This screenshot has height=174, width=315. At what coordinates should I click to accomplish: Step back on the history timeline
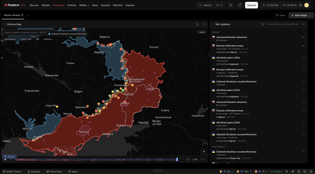coord(11,159)
